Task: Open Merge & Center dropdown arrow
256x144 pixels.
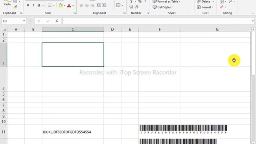Action: (123, 5)
